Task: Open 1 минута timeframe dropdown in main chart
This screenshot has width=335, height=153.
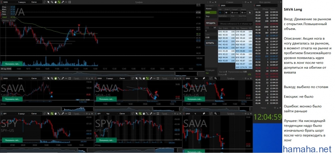Action: tap(24, 2)
